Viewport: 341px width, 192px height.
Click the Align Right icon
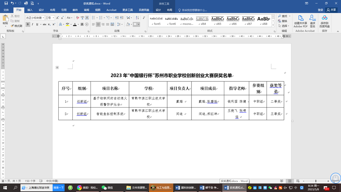tap(103, 24)
